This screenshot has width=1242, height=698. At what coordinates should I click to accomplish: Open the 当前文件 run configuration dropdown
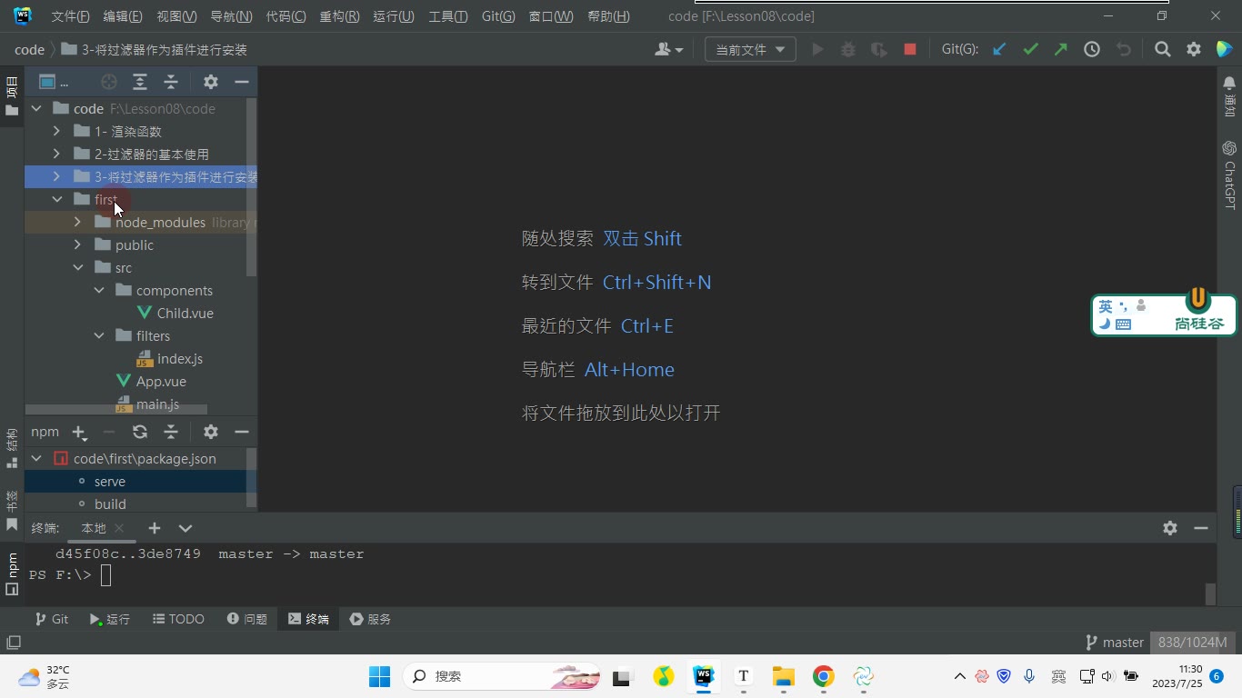tap(750, 50)
